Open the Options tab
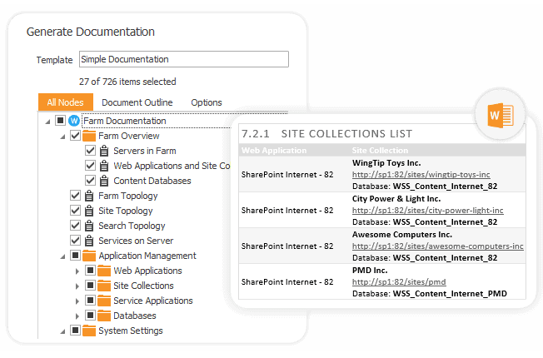 click(207, 102)
